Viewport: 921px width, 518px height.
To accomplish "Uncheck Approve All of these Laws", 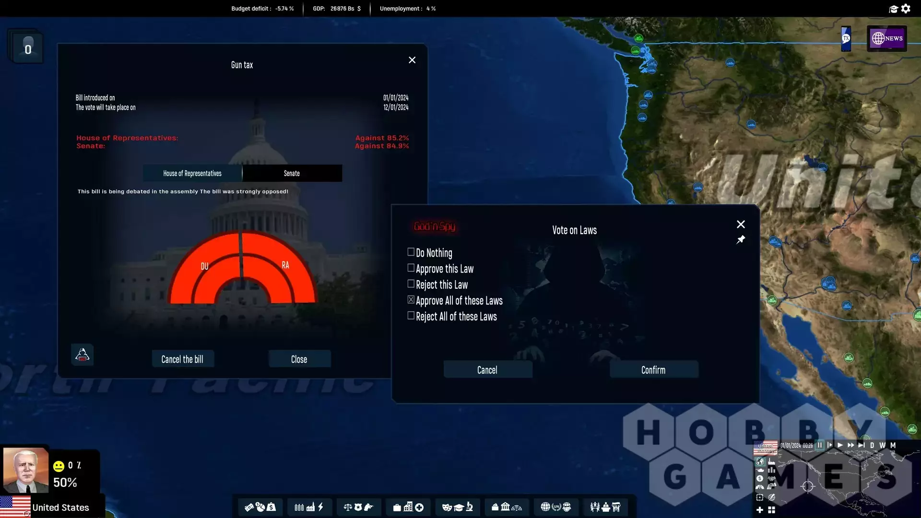I will tap(411, 300).
